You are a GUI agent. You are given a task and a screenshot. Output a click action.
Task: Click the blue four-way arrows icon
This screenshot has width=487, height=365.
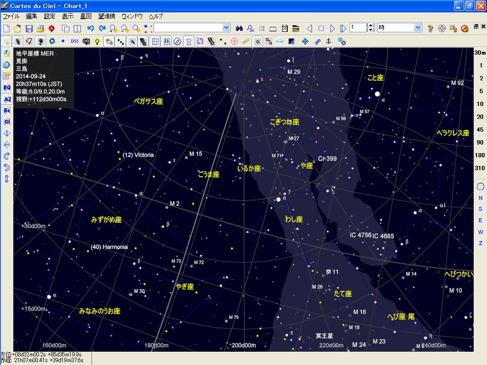(x=305, y=41)
